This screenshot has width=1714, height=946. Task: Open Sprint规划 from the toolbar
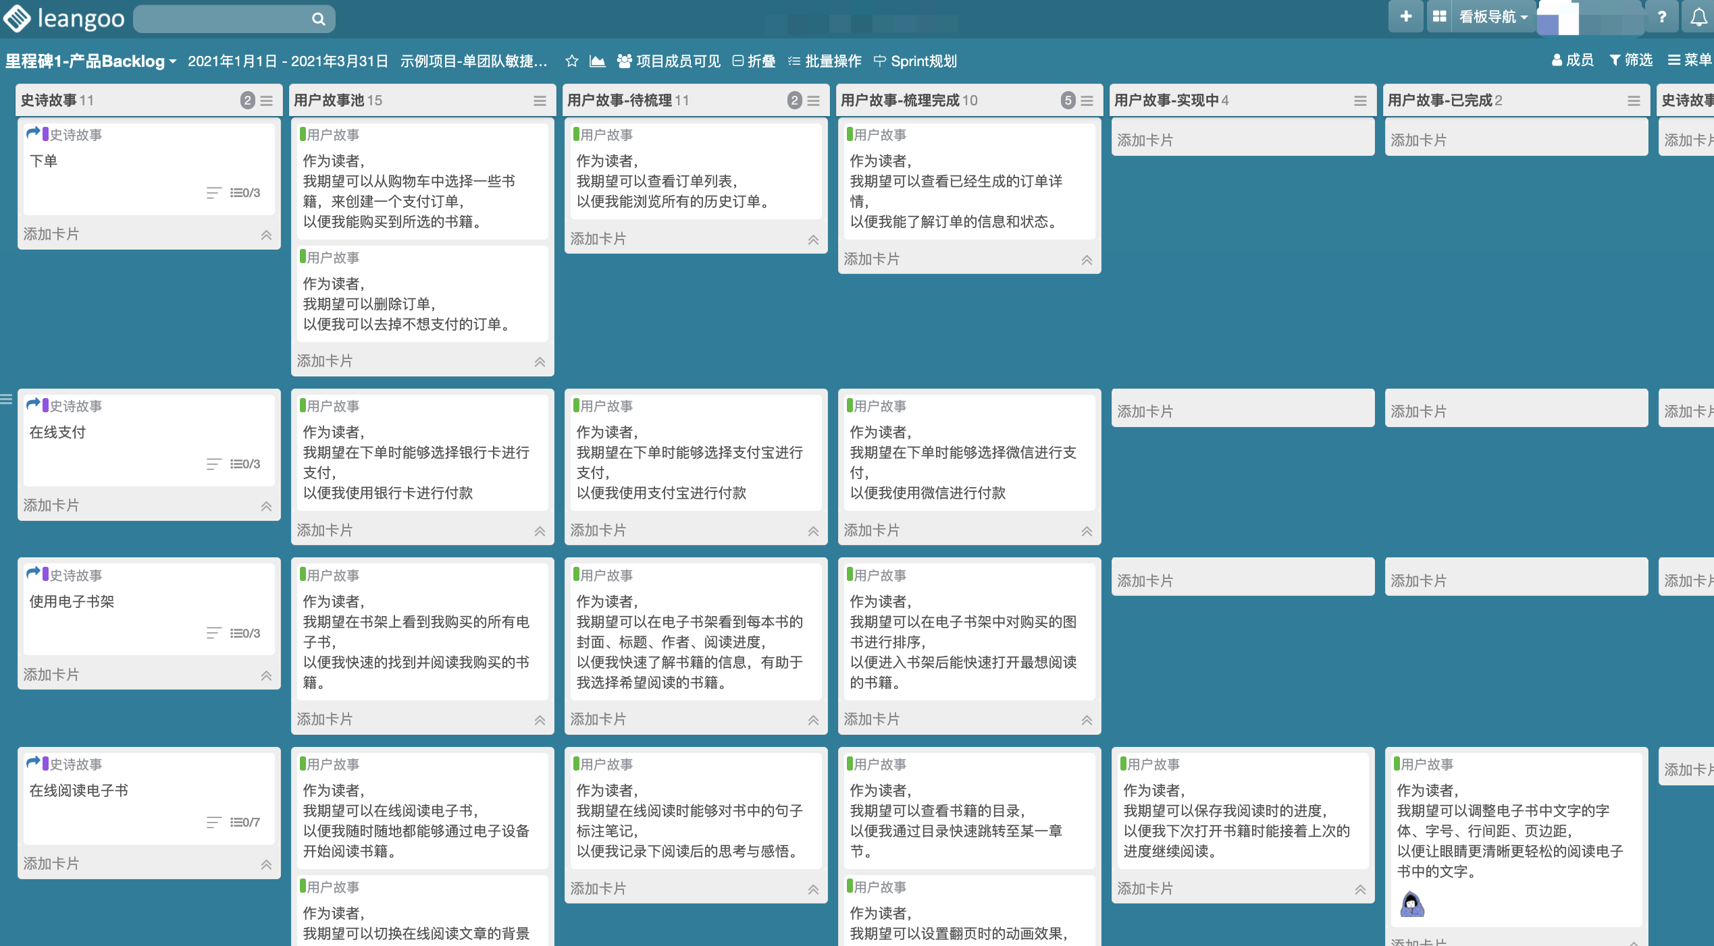(915, 61)
